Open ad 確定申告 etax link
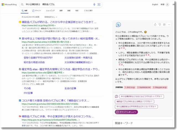Image resolution: width=177 pixels, height=130 pixels. pos(61,69)
